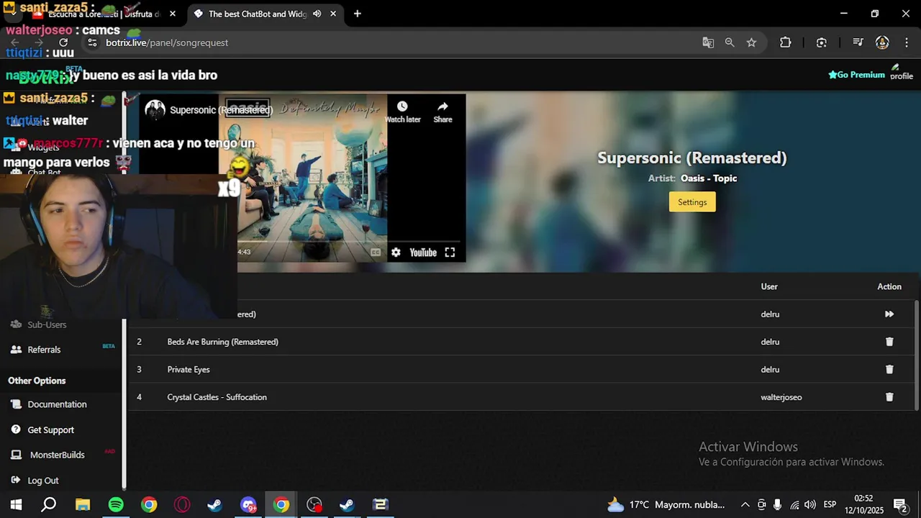Select Crystal Castles - Suffocation title
The height and width of the screenshot is (518, 921).
tap(217, 397)
